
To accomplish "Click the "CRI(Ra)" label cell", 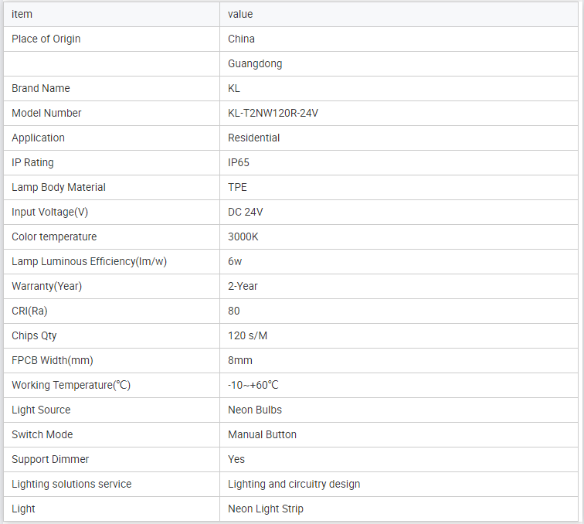I will coord(29,311).
